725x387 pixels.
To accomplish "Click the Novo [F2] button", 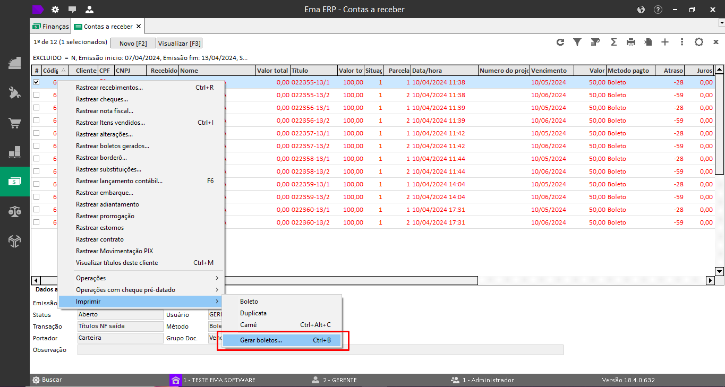I will tap(133, 44).
